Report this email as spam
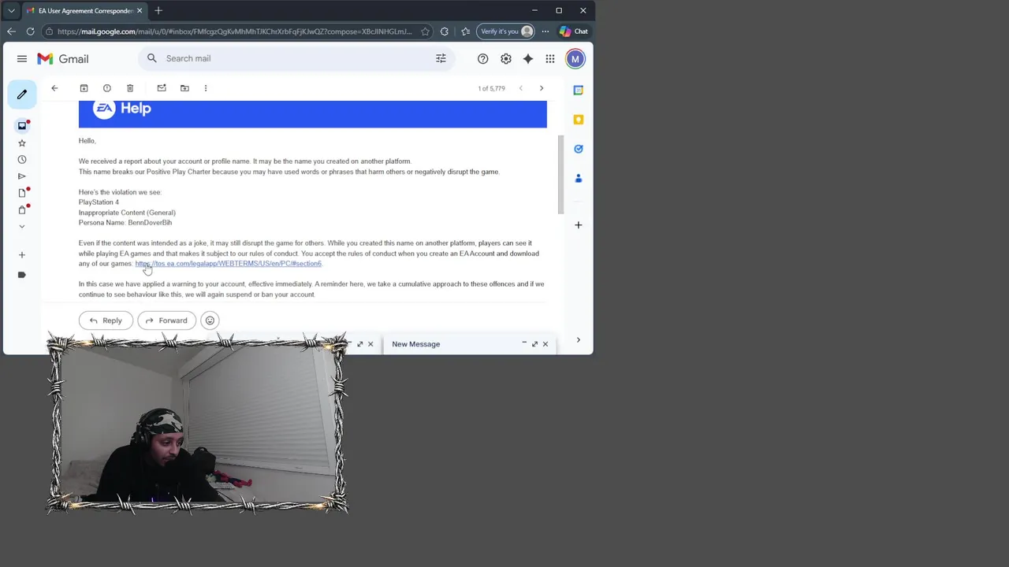Viewport: 1009px width, 567px height. click(x=107, y=88)
